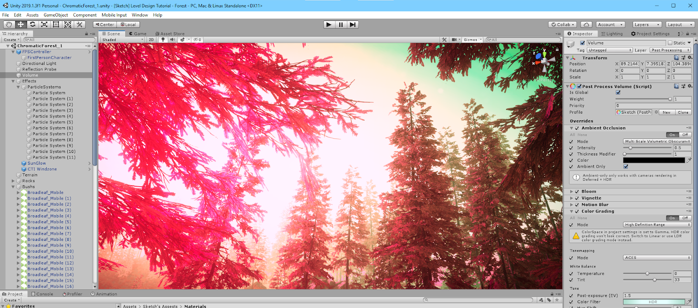Lock the Inspector panel

point(688,34)
